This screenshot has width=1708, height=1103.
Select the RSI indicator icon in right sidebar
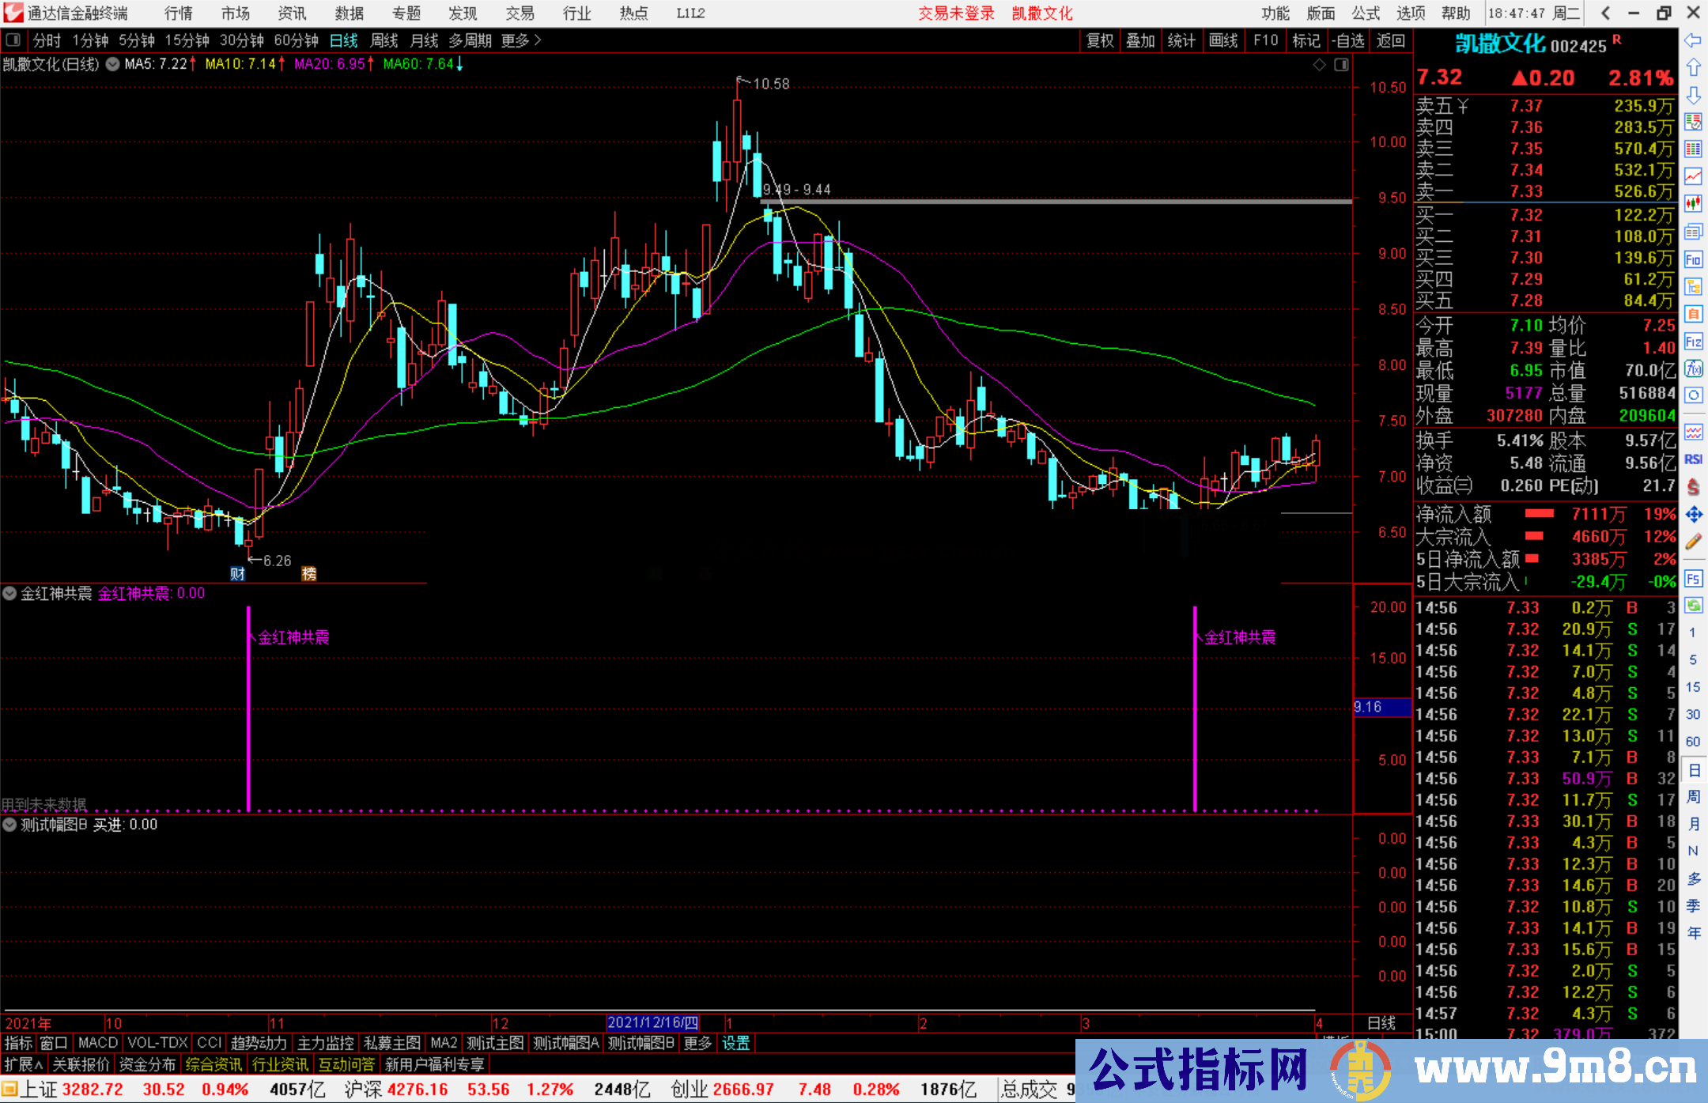click(x=1694, y=457)
